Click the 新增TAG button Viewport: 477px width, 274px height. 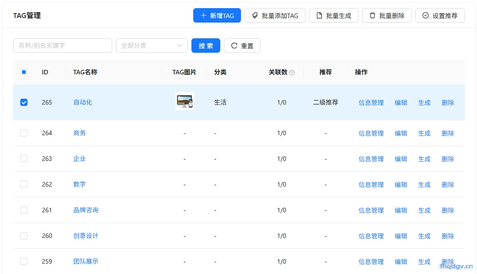(x=217, y=15)
